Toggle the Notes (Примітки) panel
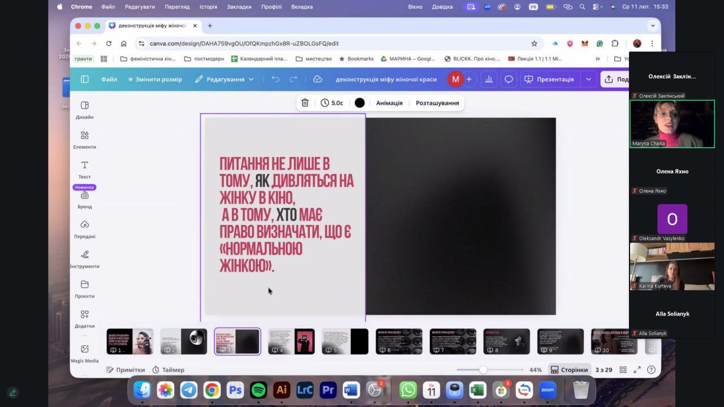 click(x=125, y=370)
